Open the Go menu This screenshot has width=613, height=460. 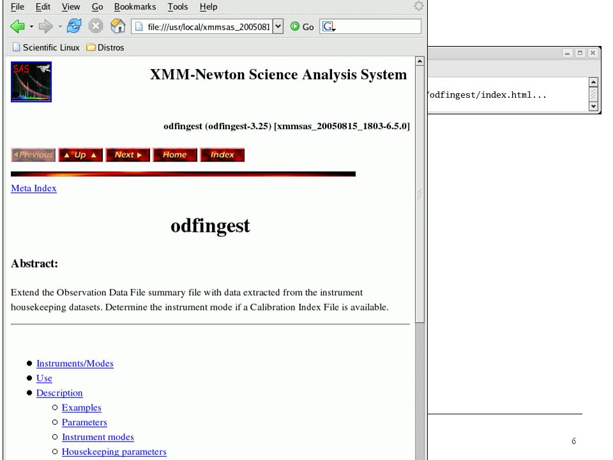coord(97,6)
